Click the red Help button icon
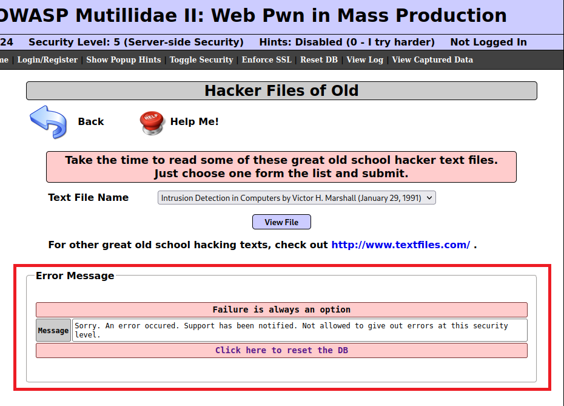Screen dimensions: 564x406 pos(152,123)
